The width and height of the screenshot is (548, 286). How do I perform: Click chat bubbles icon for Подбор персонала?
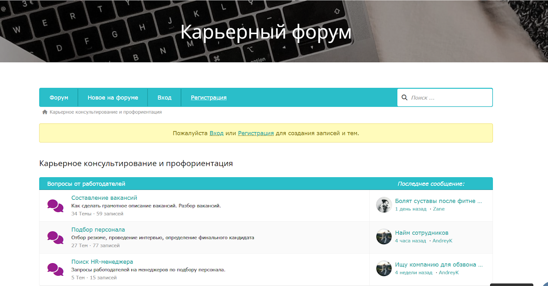(55, 238)
